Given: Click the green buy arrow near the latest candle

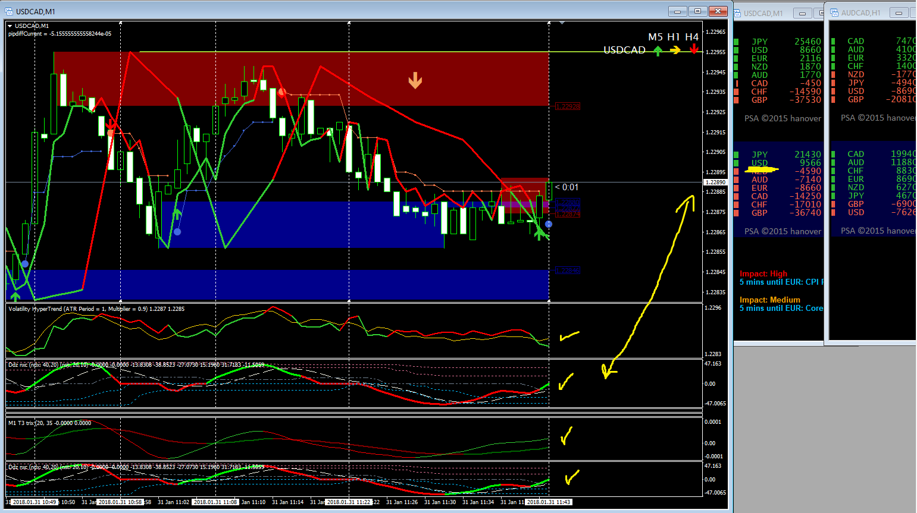Looking at the screenshot, I should tap(539, 232).
